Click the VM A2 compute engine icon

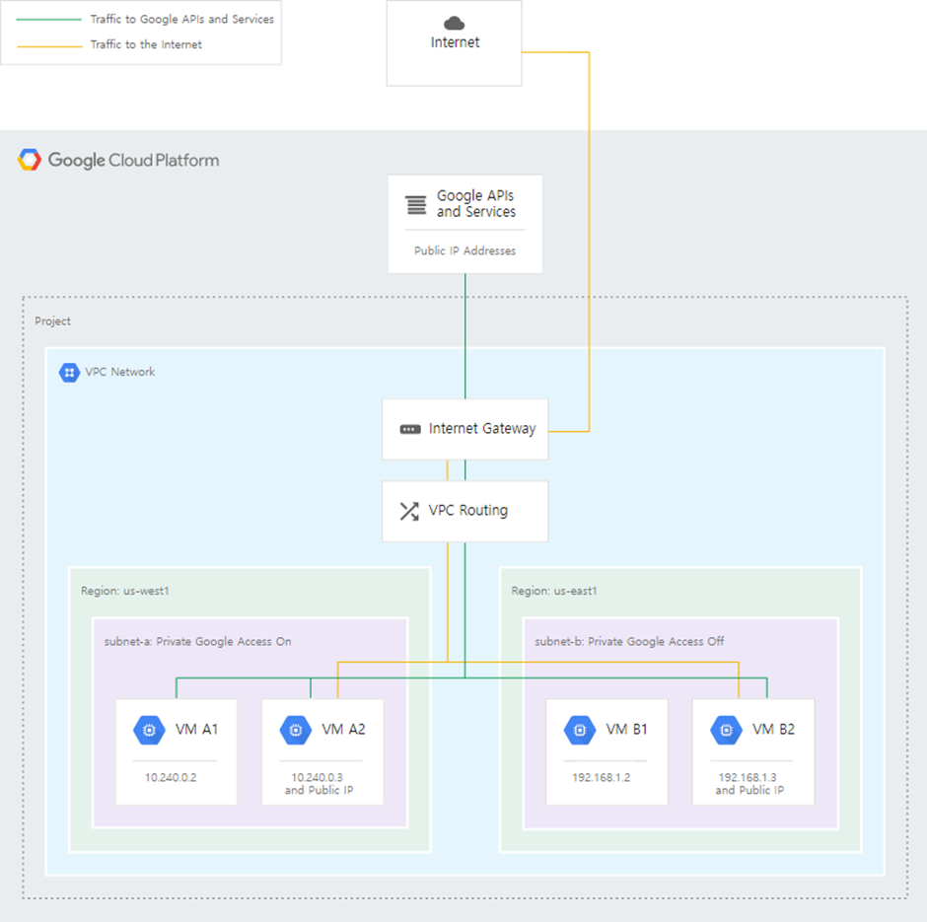pyautogui.click(x=296, y=730)
